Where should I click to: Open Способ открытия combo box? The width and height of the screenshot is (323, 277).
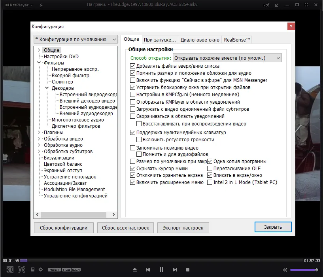coord(227,58)
